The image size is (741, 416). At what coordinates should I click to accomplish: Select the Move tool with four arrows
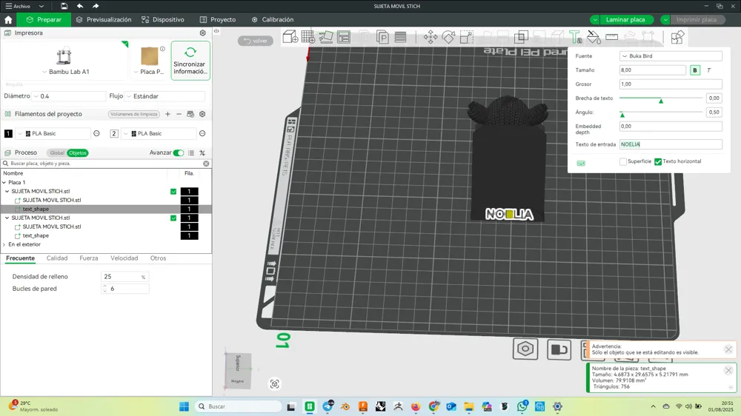[430, 37]
